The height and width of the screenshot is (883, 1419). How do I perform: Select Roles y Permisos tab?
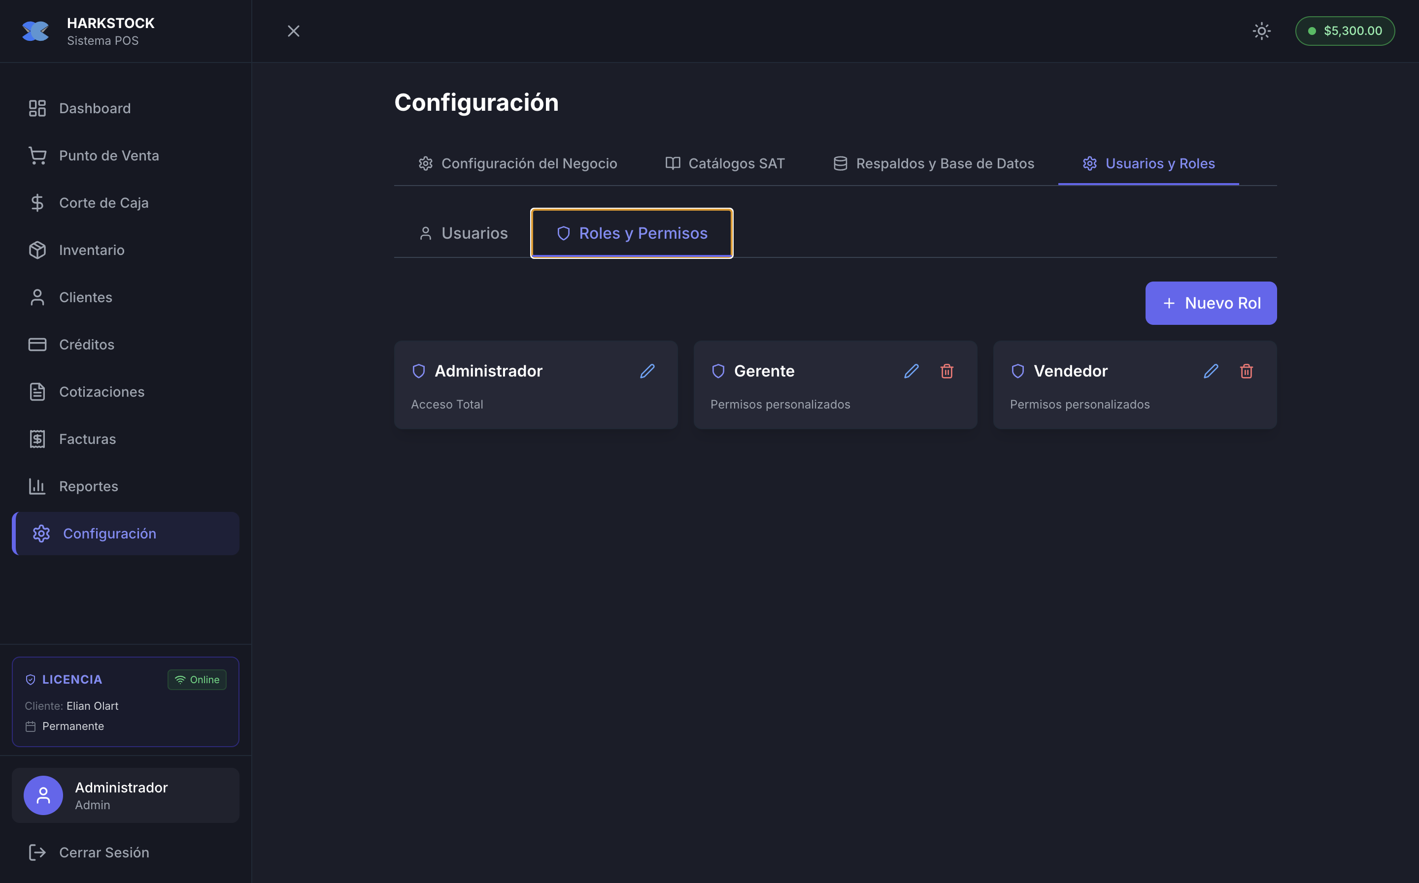point(631,233)
